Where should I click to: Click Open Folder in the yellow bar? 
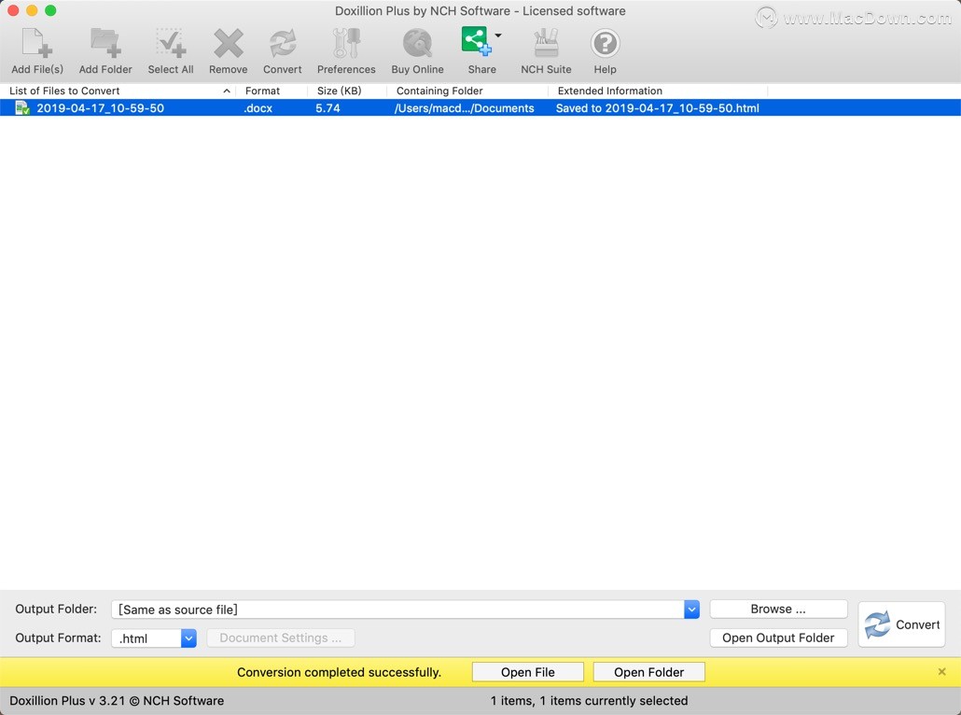coord(649,672)
